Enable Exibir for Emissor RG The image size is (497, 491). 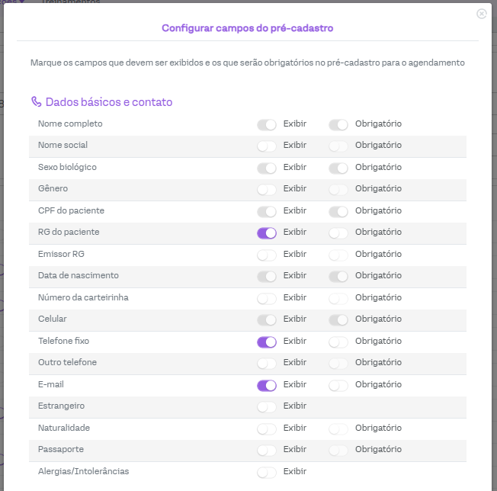[267, 255]
